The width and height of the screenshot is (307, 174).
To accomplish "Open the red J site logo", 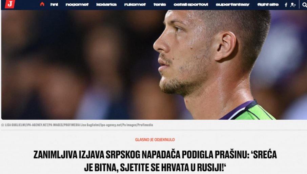I will tap(10, 4).
